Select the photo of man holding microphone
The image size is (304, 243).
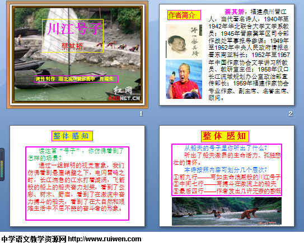click(184, 79)
